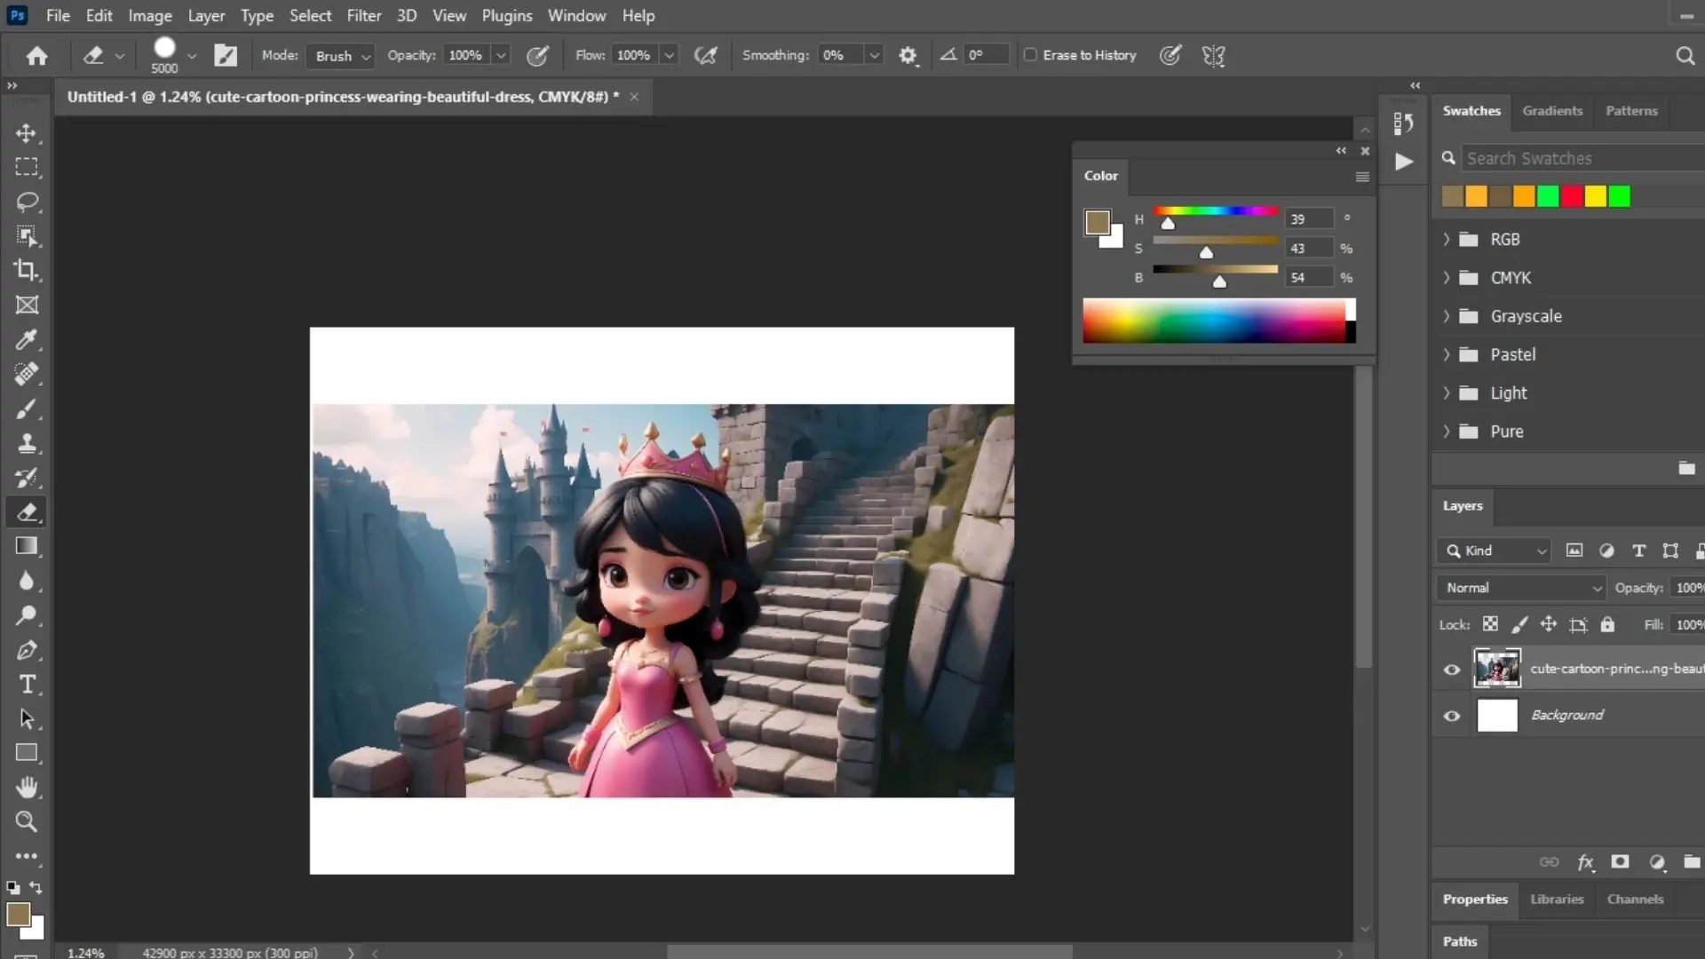This screenshot has height=959, width=1705.
Task: Click the Search Swatches field
Action: coord(1583,158)
